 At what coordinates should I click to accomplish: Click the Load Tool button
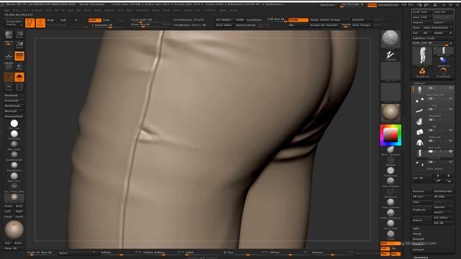(x=423, y=12)
